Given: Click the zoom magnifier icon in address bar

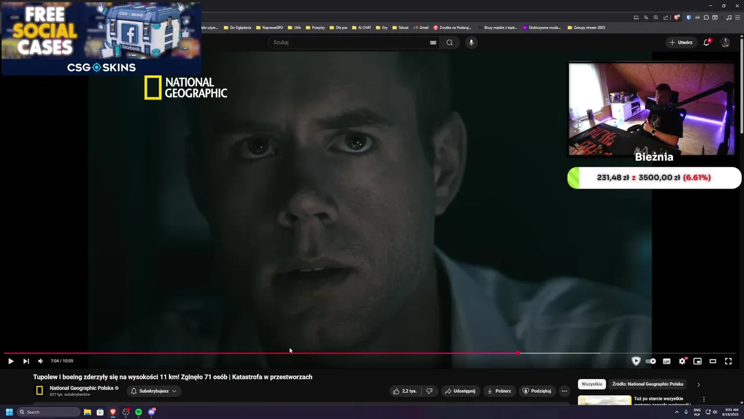Looking at the screenshot, I should (x=656, y=17).
